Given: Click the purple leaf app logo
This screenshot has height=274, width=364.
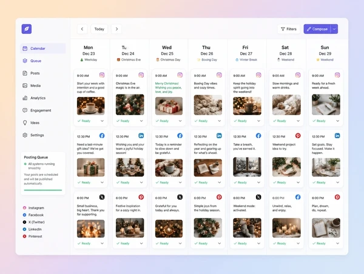Looking at the screenshot, I should [x=27, y=29].
